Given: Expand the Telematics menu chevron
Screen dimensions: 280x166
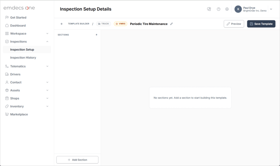Looking at the screenshot, I should [x=47, y=66].
